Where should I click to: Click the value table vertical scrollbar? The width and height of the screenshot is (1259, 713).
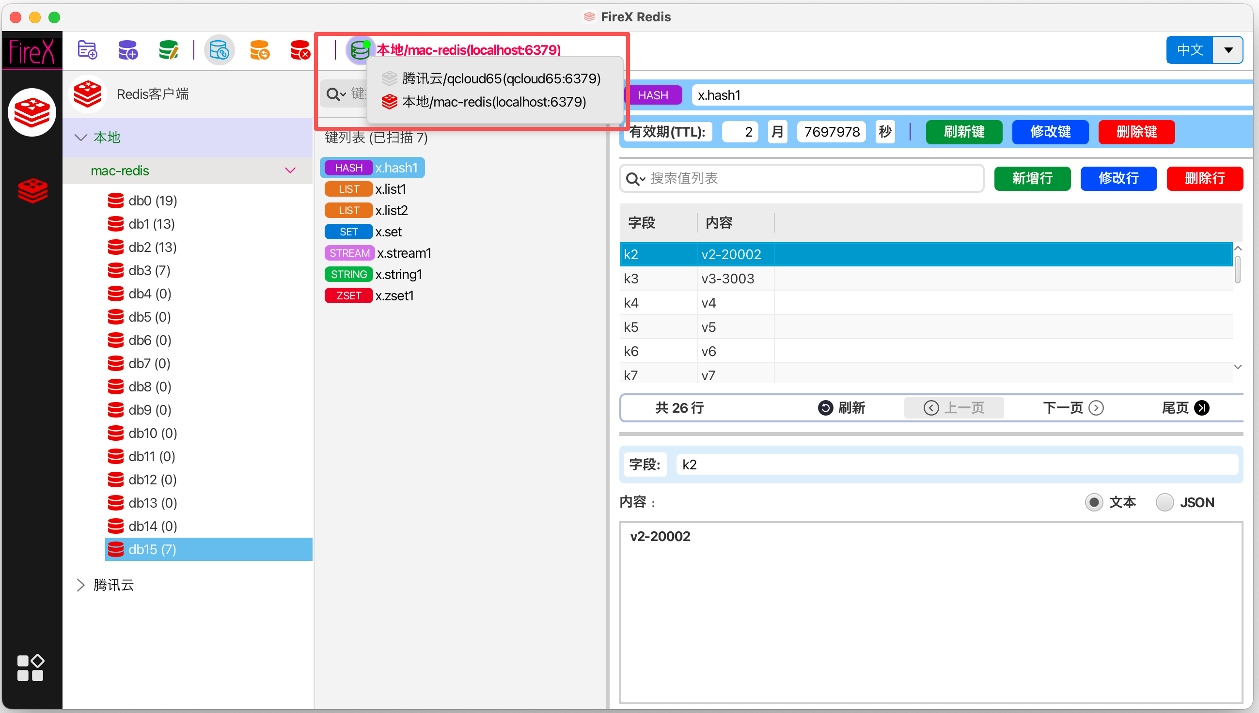(1238, 270)
